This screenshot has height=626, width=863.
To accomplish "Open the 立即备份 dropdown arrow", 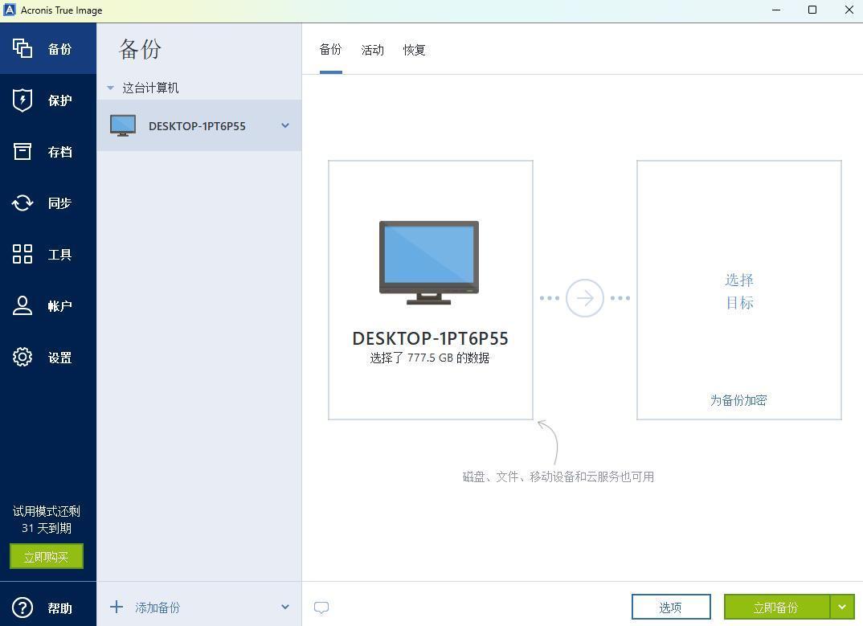I will 842,607.
